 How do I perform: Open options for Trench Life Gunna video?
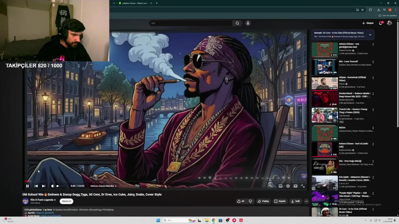click(x=373, y=110)
